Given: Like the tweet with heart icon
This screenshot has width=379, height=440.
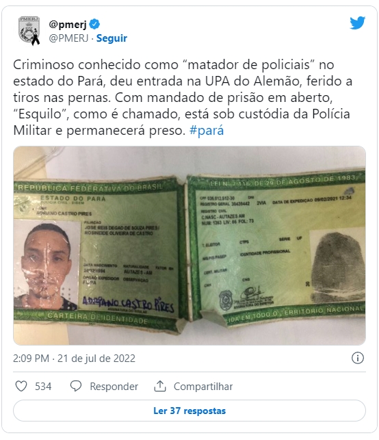Looking at the screenshot, I should coord(21,386).
